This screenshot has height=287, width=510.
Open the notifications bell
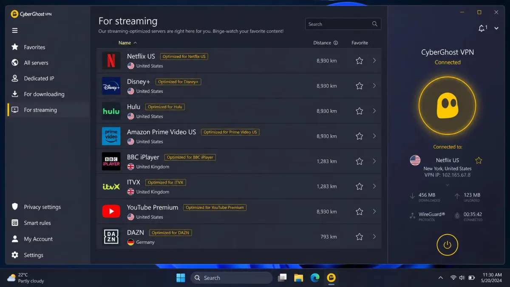point(482,28)
